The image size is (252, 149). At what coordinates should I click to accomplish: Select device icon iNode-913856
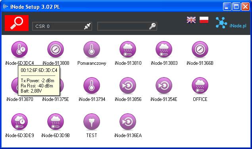tap(128, 85)
